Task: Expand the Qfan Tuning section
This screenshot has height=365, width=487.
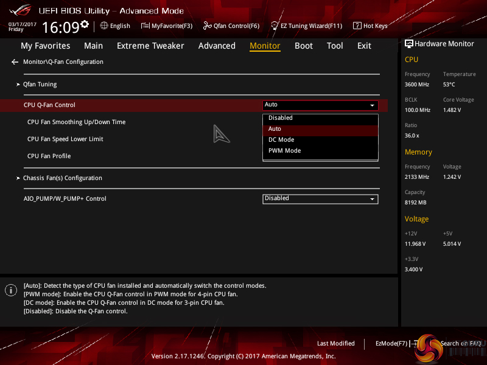Action: 40,84
